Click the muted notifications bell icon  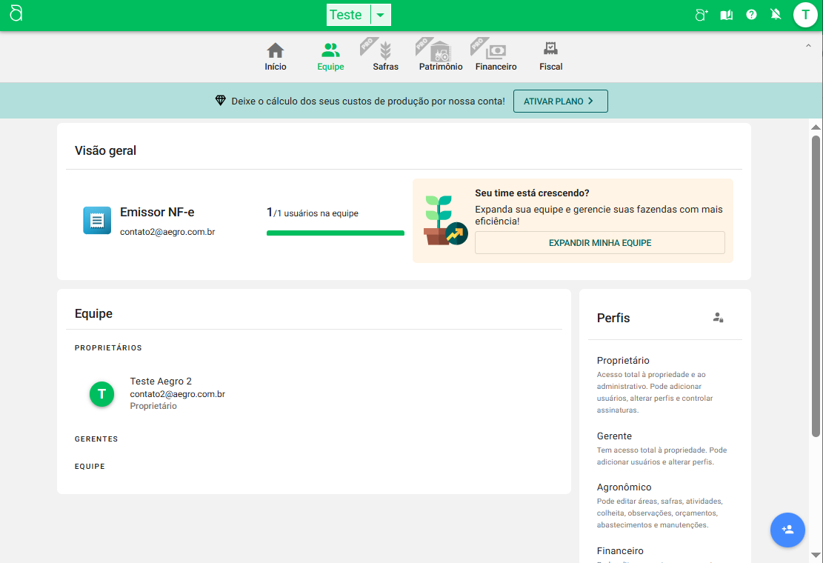pyautogui.click(x=776, y=15)
